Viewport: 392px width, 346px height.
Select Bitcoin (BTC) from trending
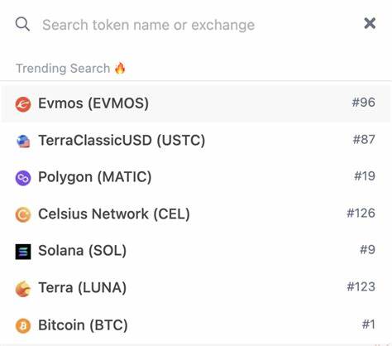196,324
